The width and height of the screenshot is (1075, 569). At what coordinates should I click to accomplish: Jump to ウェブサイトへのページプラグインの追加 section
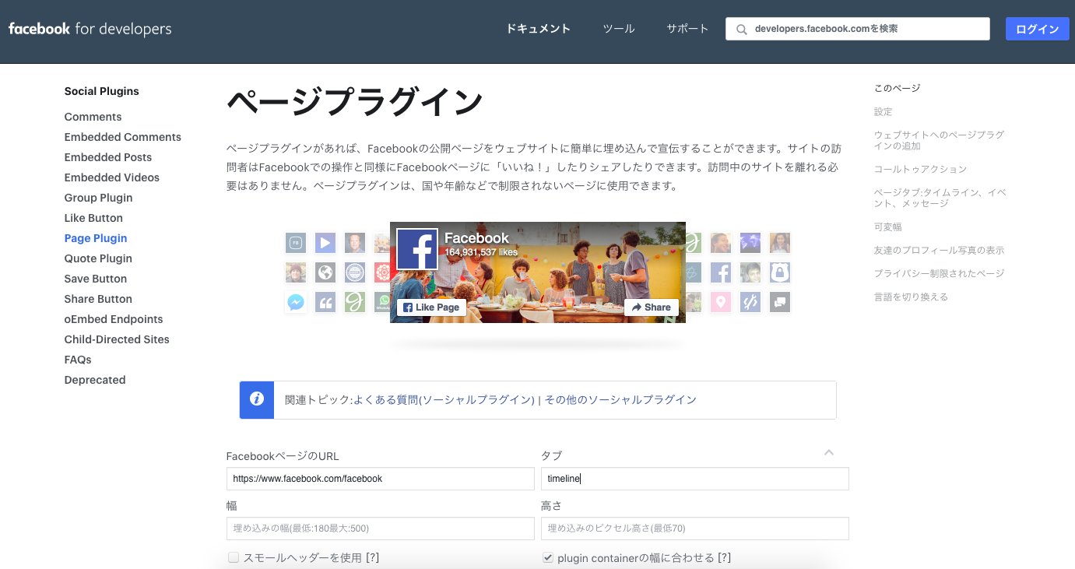[939, 140]
